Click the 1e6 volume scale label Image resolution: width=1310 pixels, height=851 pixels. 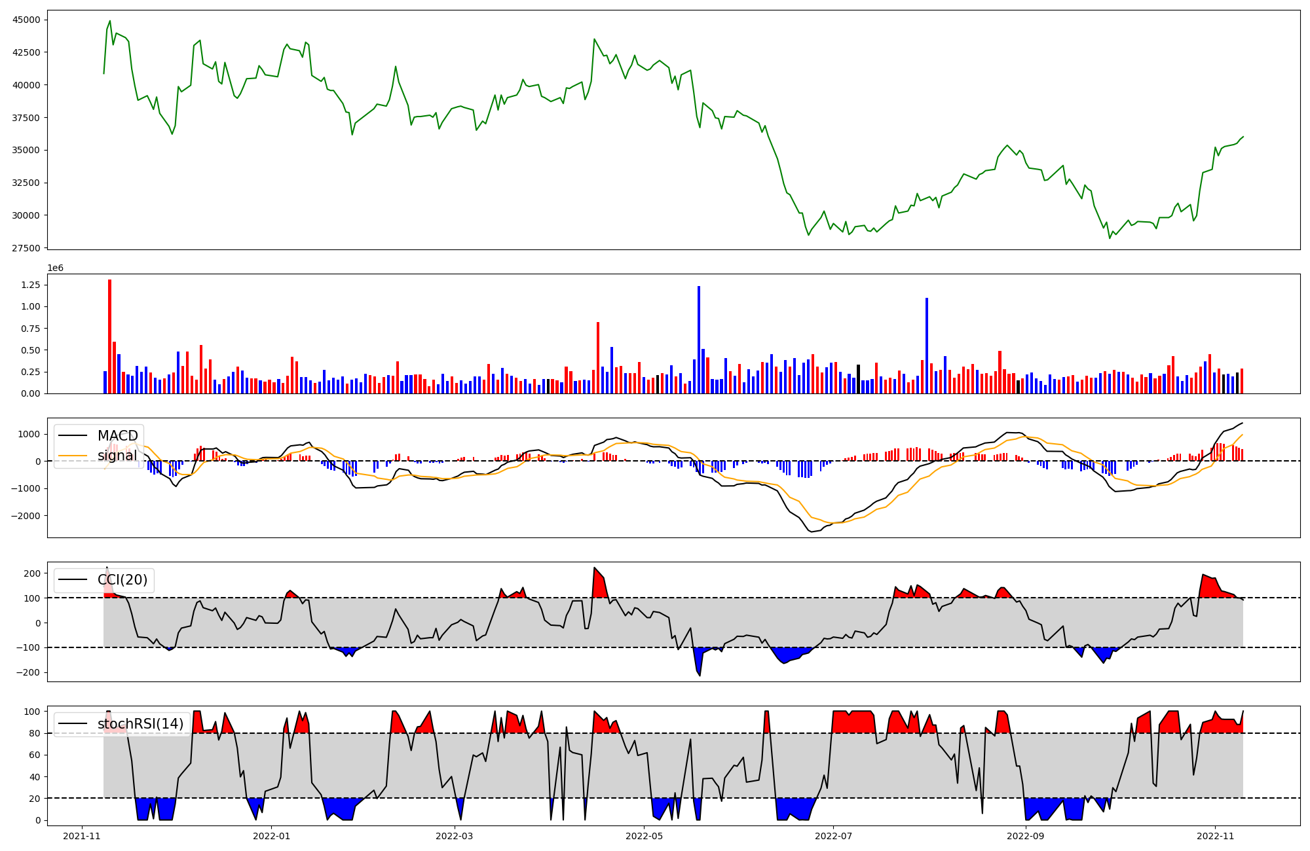55,268
